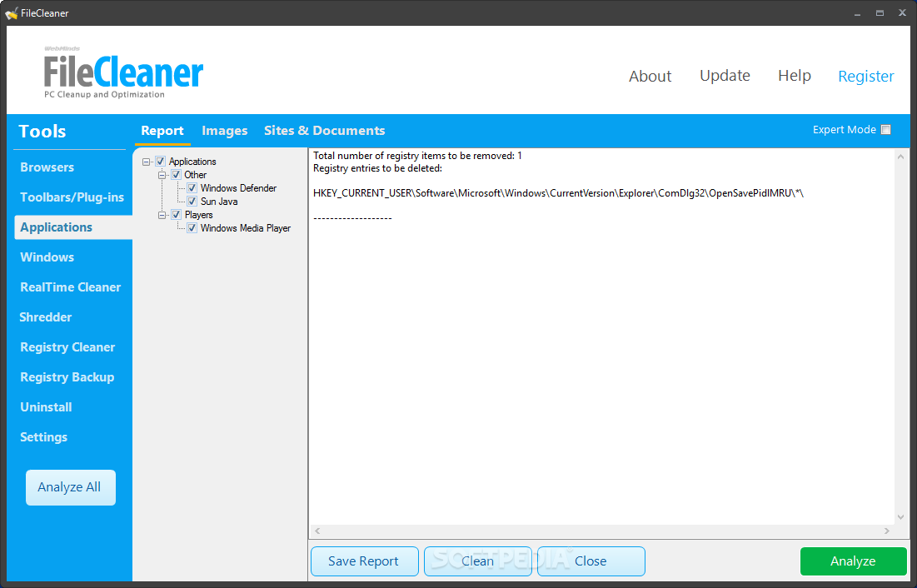Click the 'Total number of registry items' line

tap(417, 156)
